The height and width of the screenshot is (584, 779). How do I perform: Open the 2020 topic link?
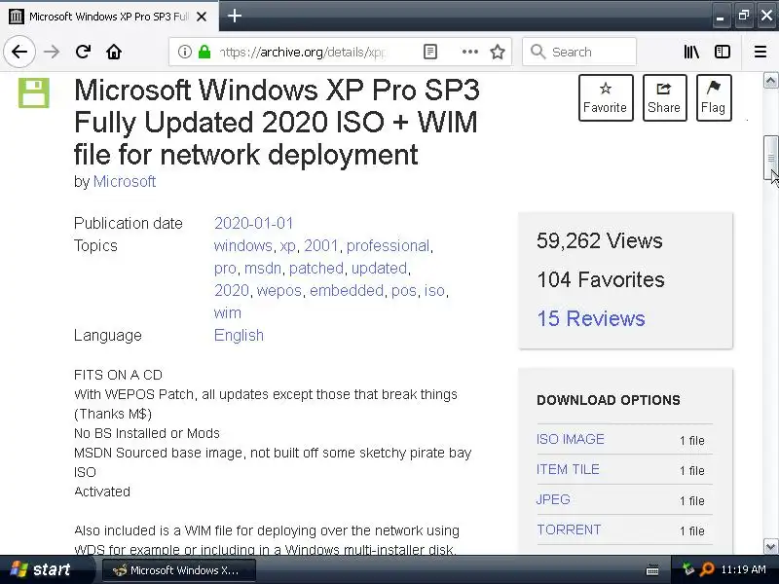232,290
